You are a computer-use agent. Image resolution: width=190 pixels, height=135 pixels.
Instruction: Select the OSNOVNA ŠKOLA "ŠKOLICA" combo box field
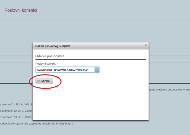(65, 70)
